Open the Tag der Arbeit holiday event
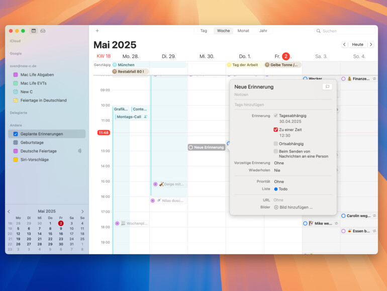The height and width of the screenshot is (291, 387). pos(245,65)
